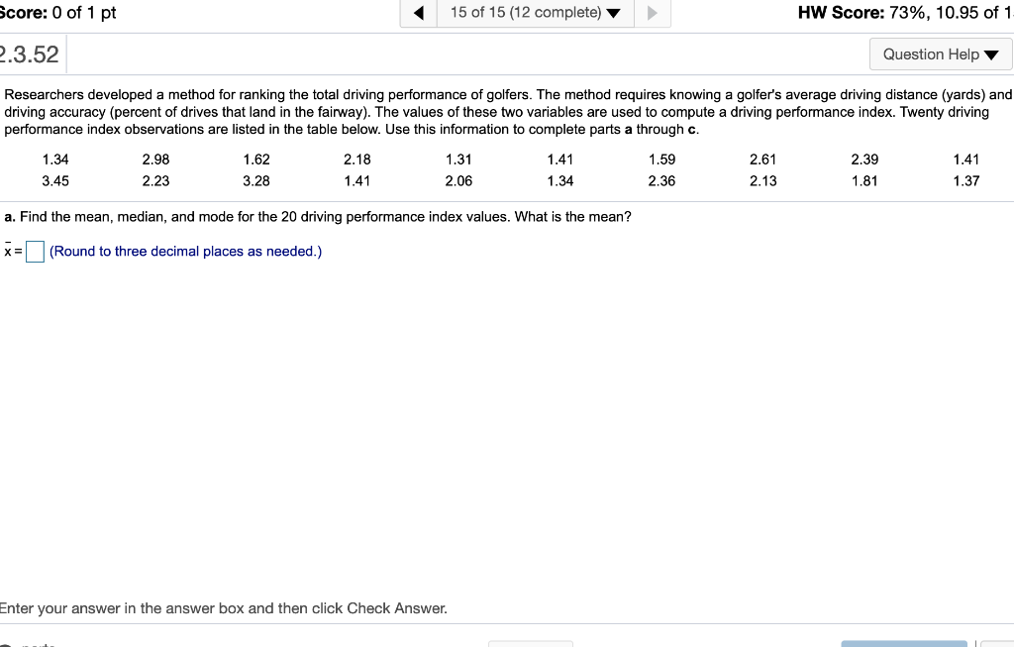The image size is (1014, 647).
Task: Click the previous question back arrow
Action: (417, 13)
